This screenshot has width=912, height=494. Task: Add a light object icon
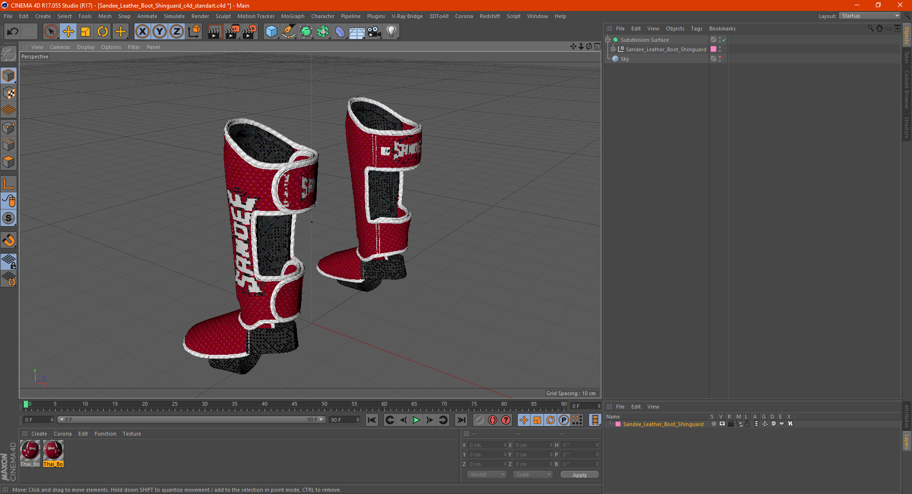(391, 31)
